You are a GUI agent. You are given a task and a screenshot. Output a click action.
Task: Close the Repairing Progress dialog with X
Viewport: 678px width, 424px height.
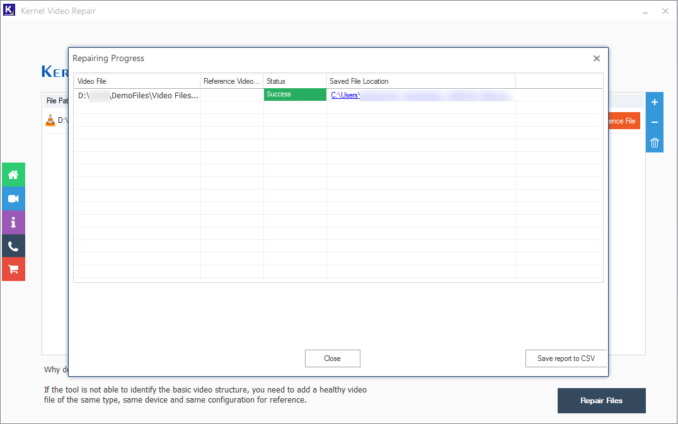pyautogui.click(x=596, y=59)
